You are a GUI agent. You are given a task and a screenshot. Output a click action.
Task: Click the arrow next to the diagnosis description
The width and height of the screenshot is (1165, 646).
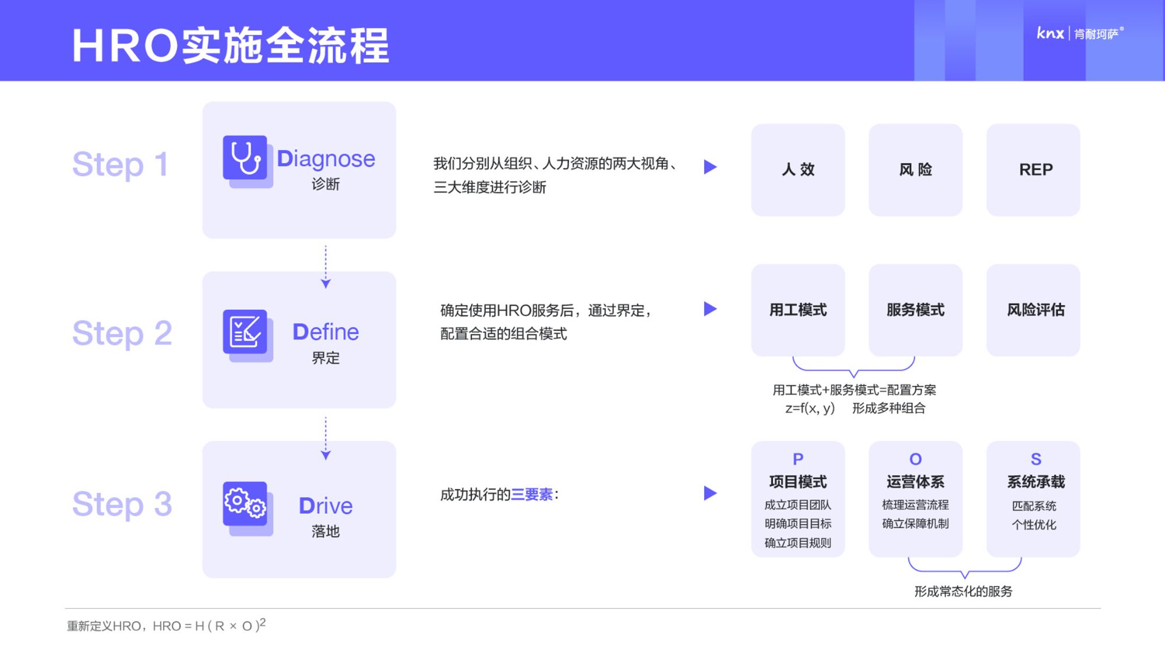709,167
